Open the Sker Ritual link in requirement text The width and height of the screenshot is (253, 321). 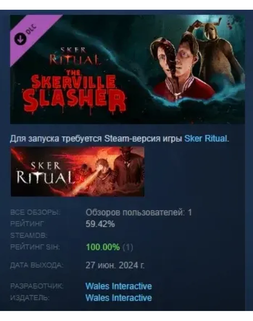click(205, 139)
